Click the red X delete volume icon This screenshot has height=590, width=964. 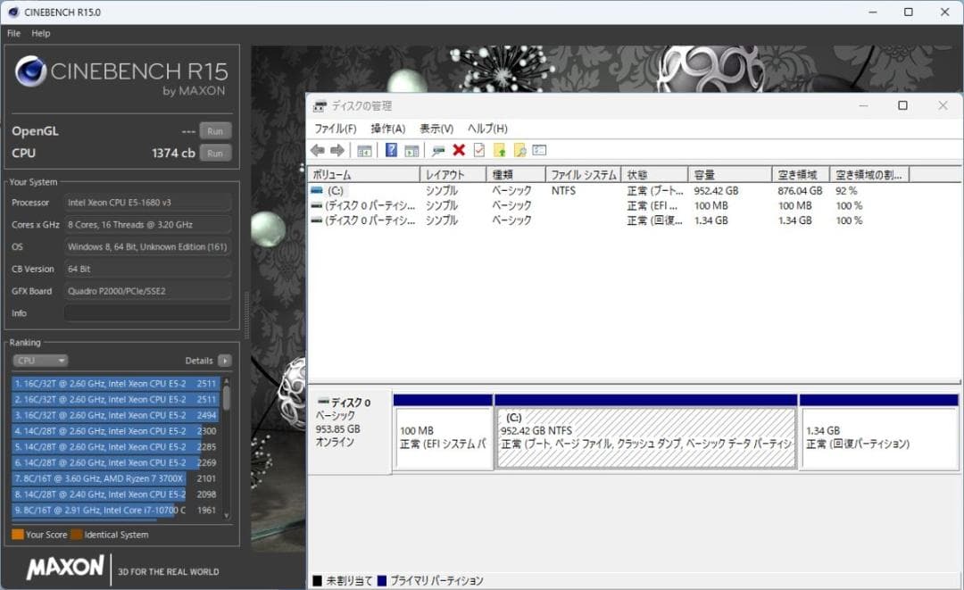pos(458,149)
